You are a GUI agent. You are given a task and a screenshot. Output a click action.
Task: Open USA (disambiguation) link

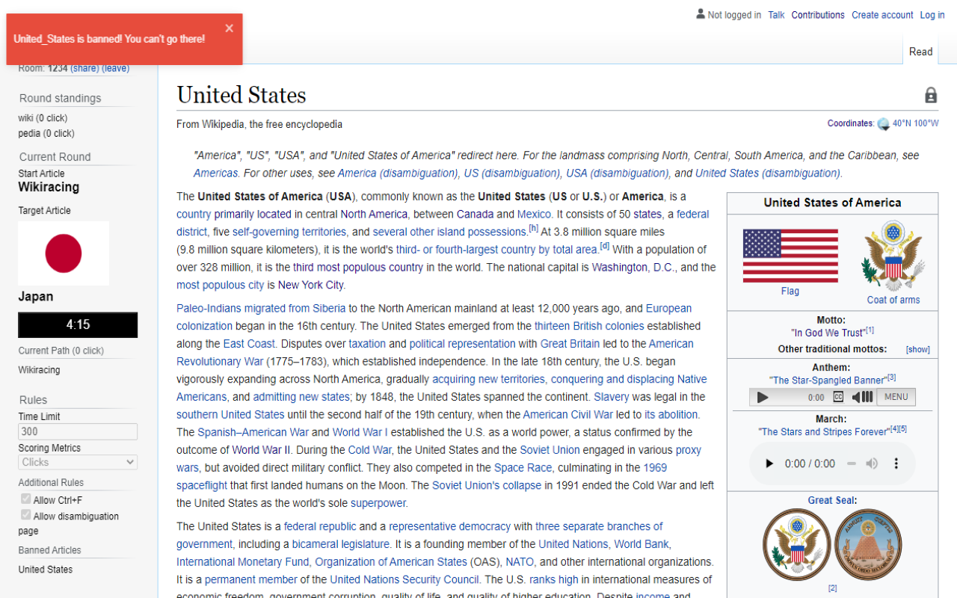click(617, 173)
